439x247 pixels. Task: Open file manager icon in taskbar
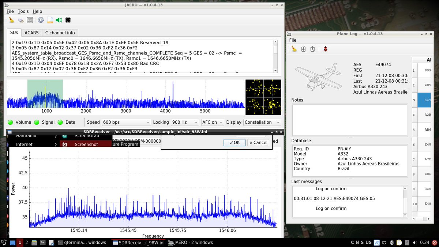tap(34, 242)
